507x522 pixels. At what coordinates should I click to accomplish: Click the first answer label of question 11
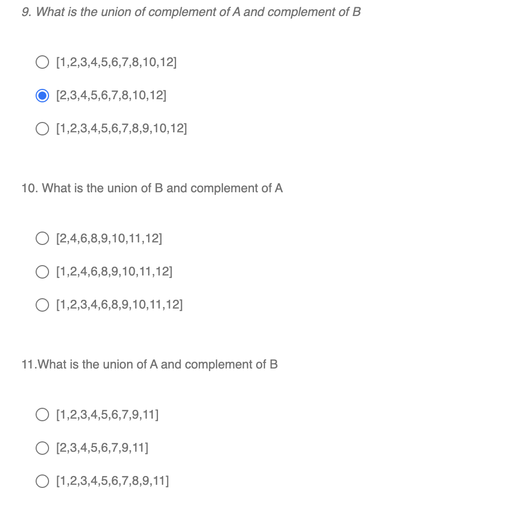coord(107,414)
